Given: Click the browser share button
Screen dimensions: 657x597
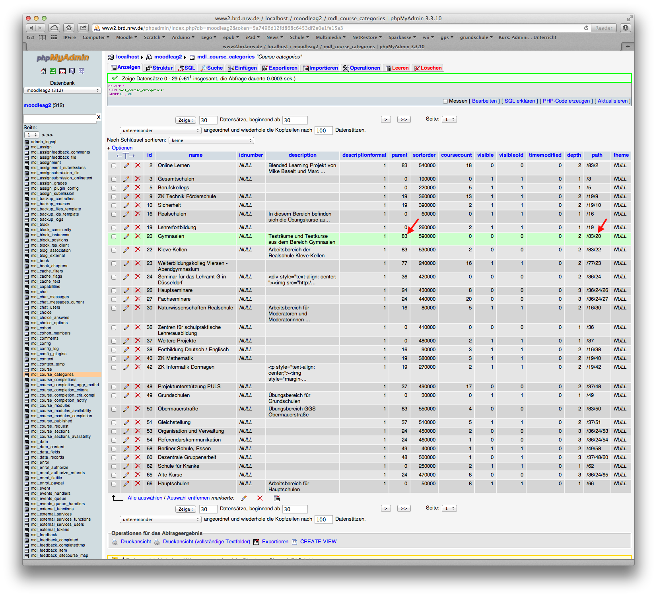Looking at the screenshot, I should pos(83,28).
